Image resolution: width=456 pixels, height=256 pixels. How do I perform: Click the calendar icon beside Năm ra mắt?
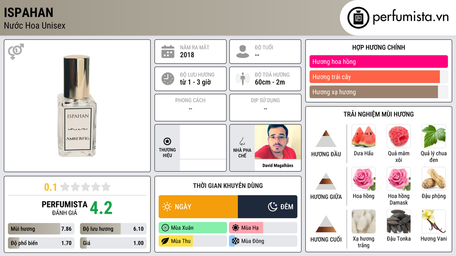(x=168, y=52)
